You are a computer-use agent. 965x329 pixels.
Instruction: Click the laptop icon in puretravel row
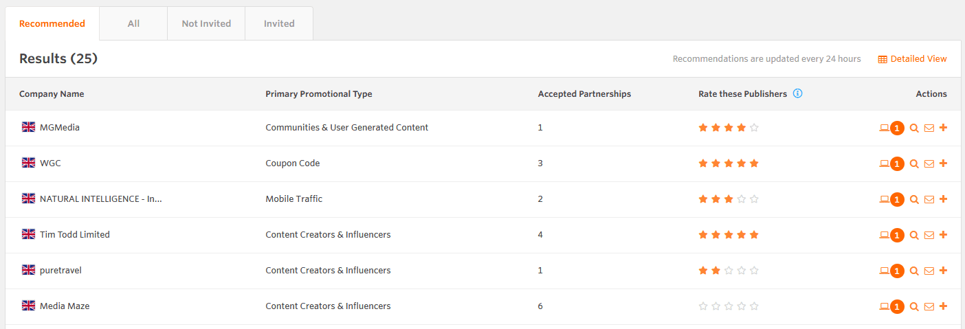tap(884, 271)
